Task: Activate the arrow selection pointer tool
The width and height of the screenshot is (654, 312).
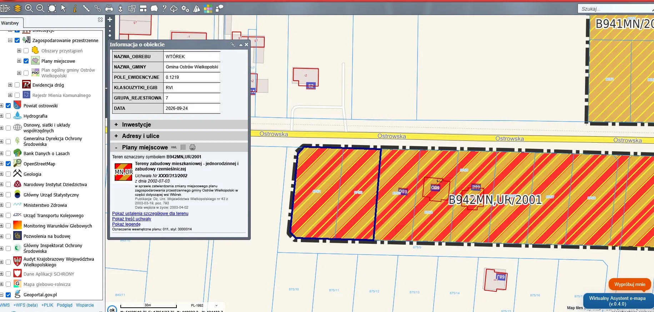Action: pyautogui.click(x=64, y=8)
